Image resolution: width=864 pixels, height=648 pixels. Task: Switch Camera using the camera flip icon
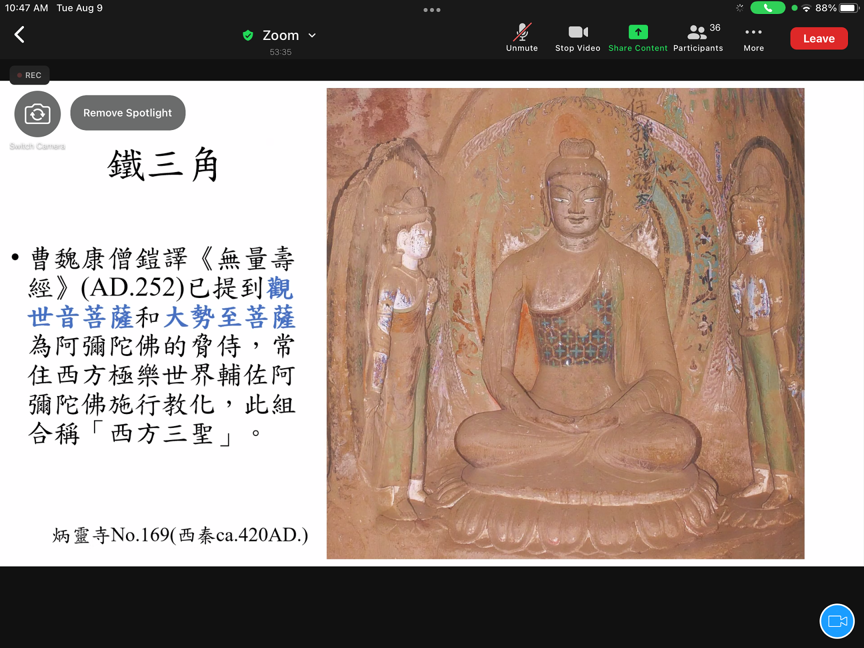37,114
